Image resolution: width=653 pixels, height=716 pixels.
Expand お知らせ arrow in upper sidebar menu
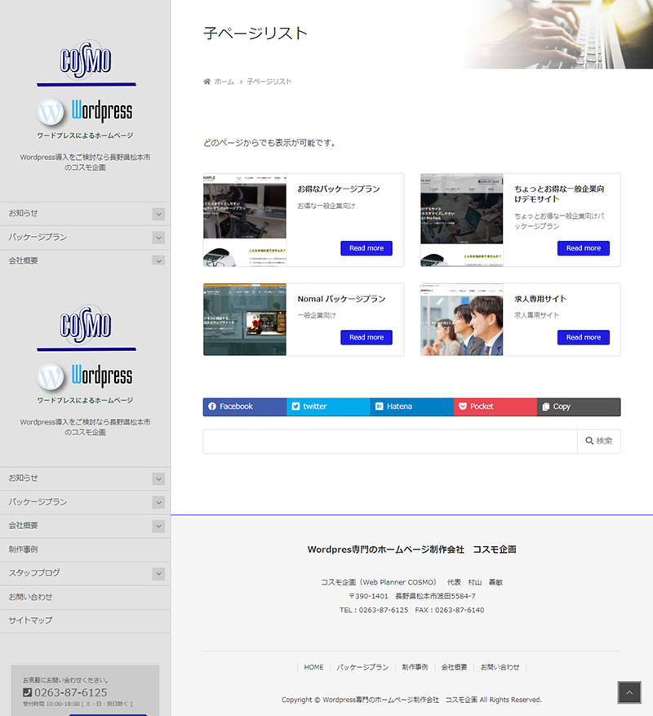(x=158, y=214)
